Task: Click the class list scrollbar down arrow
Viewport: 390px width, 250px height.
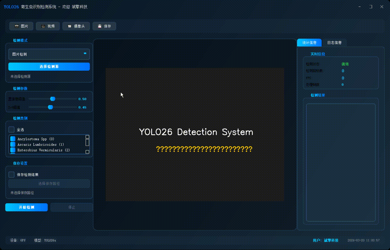Action: tap(87, 152)
